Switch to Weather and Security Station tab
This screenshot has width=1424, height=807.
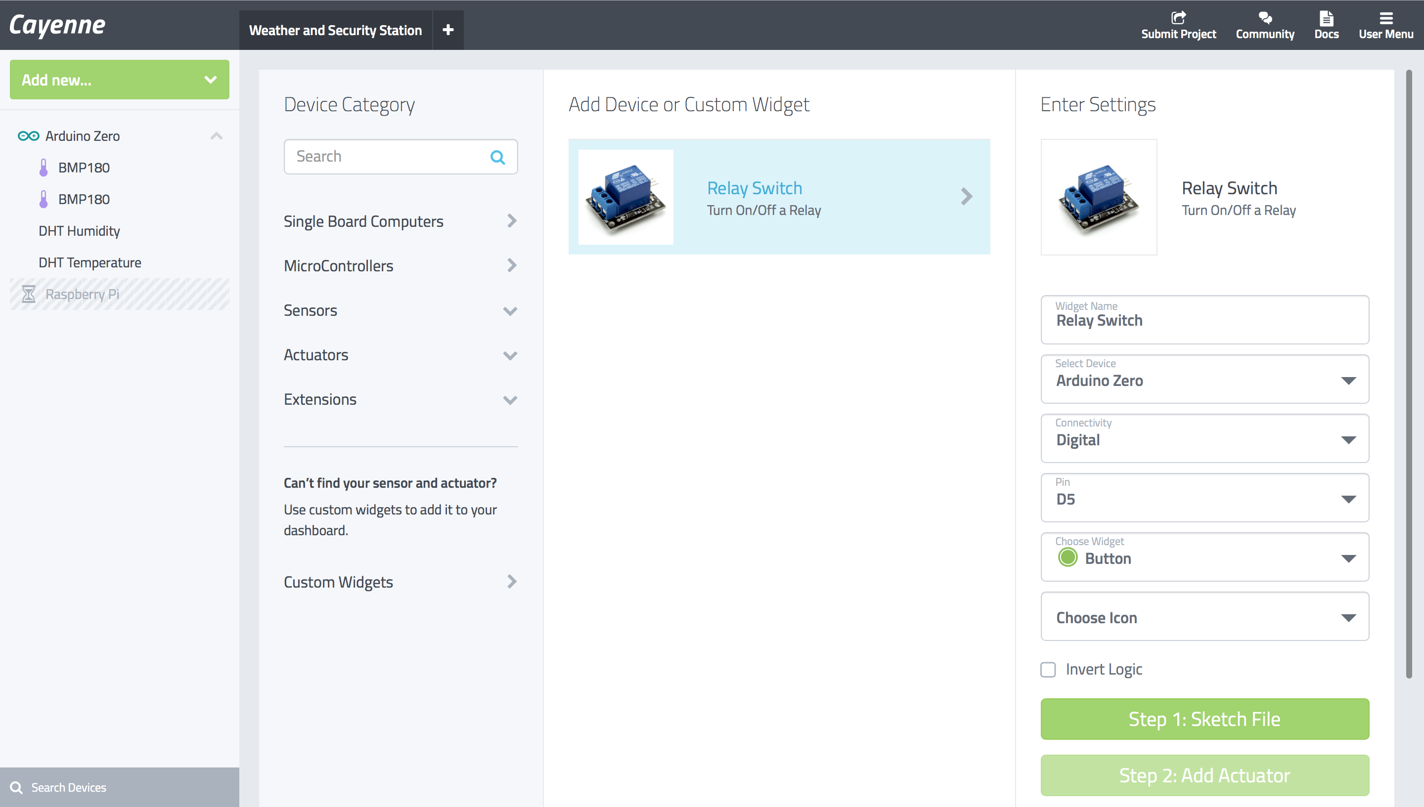pos(335,31)
